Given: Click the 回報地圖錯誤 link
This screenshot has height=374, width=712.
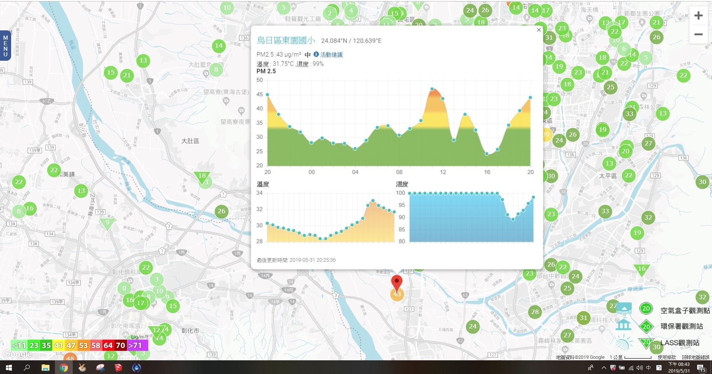Looking at the screenshot, I should [x=695, y=357].
